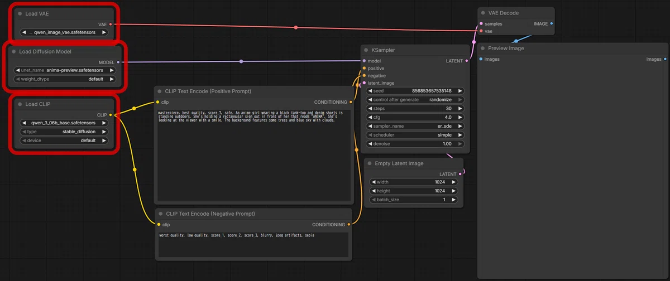Collapse the Empty Latent Image node title dot
Screen dimensions: 670x281
point(369,163)
